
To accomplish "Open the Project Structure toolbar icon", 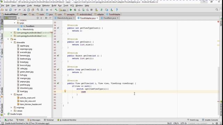I will [107, 10].
